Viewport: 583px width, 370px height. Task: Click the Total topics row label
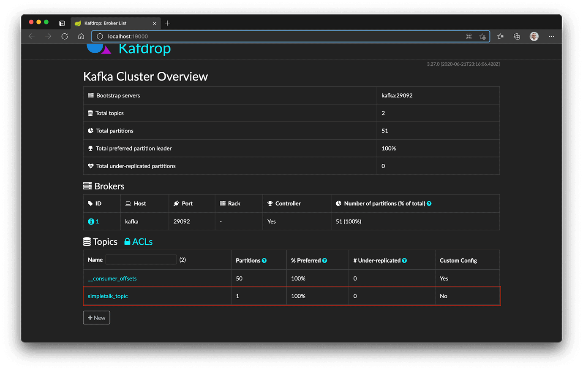pyautogui.click(x=109, y=113)
